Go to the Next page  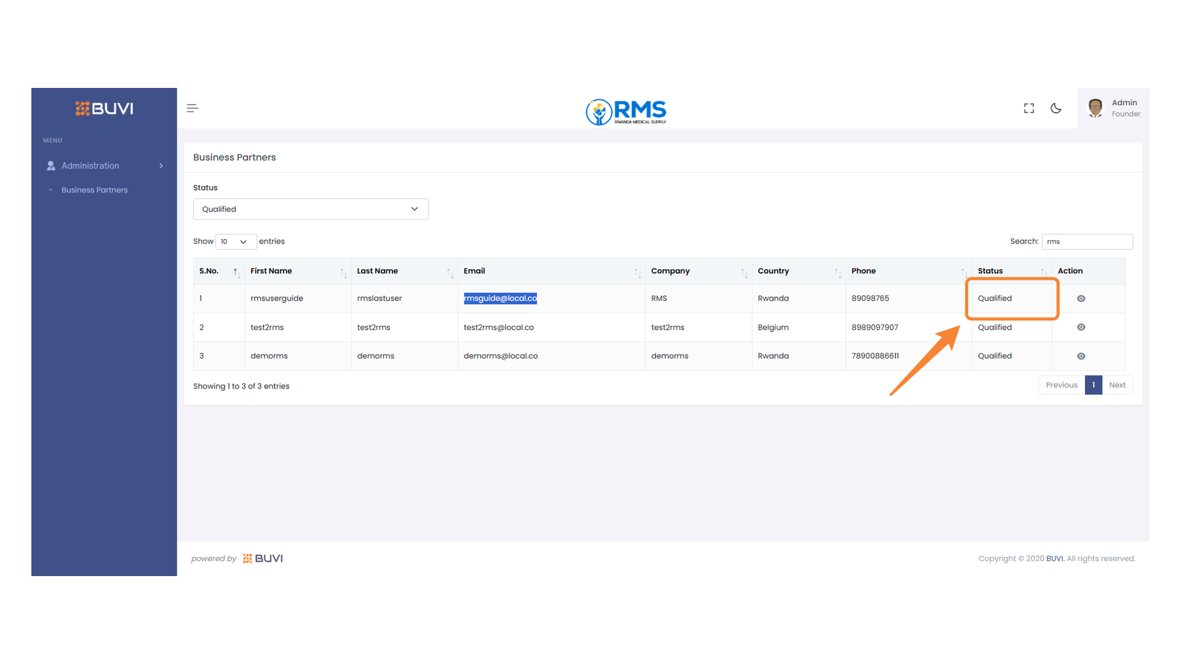pyautogui.click(x=1117, y=385)
